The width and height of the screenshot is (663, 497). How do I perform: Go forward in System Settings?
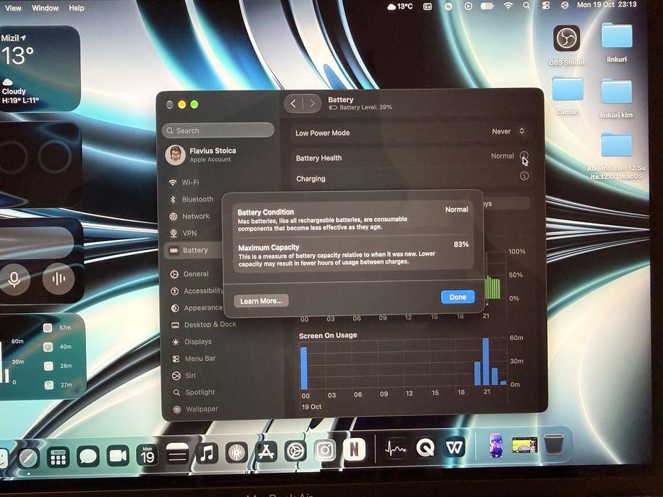pyautogui.click(x=312, y=103)
